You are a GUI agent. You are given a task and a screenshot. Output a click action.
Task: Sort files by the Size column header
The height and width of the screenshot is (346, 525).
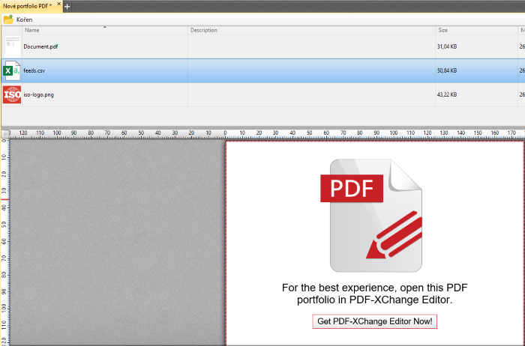[476, 30]
